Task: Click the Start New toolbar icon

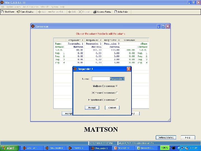Action: click(x=2, y=12)
